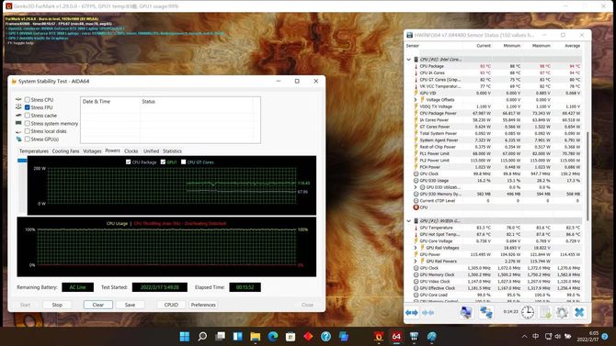This screenshot has height=346, width=616.
Task: Click the expand-columns arrows icon in HWiNFO toolbar
Action: tap(412, 313)
